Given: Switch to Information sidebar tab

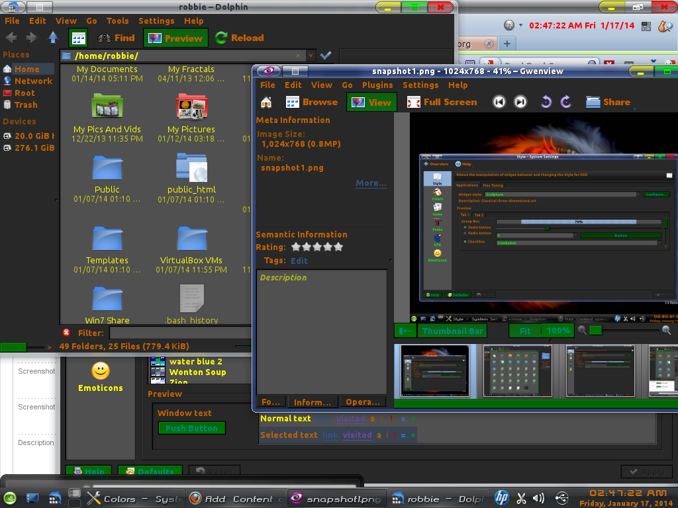Looking at the screenshot, I should (313, 402).
